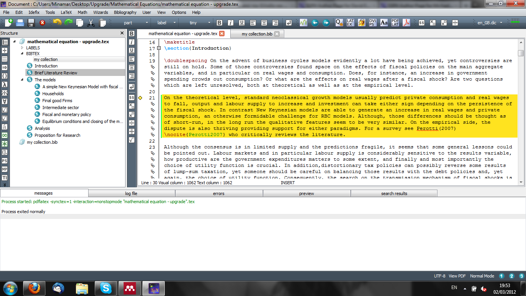Image resolution: width=526 pixels, height=296 pixels.
Task: Insert math mode with top toolbar $$ icon
Action: pyautogui.click(x=422, y=23)
